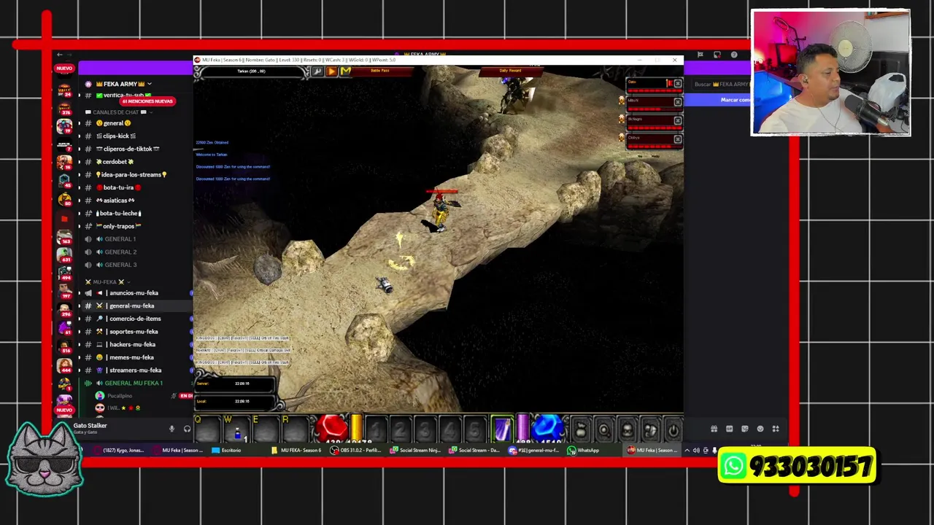934x525 pixels.
Task: Open the server with the 16 badge
Action: [x=64, y=162]
